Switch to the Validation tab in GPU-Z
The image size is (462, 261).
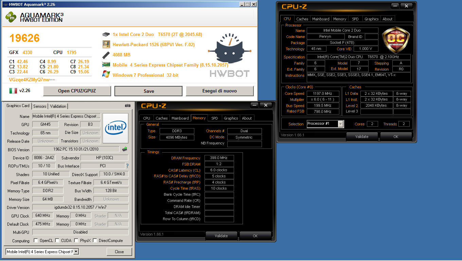[58, 106]
